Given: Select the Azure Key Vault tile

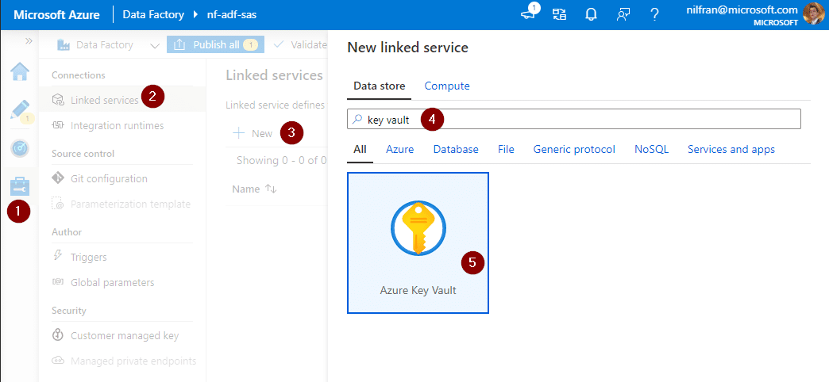Looking at the screenshot, I should (418, 243).
